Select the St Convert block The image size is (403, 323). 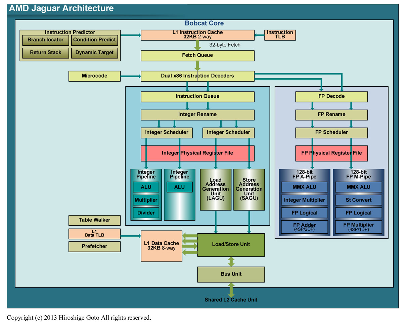(x=359, y=200)
